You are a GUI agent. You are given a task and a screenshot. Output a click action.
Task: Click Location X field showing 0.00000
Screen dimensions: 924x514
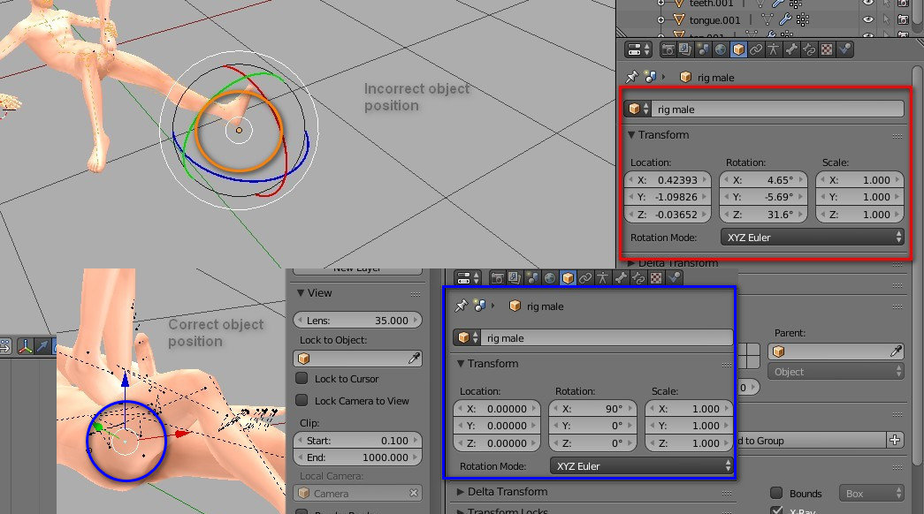pos(497,409)
